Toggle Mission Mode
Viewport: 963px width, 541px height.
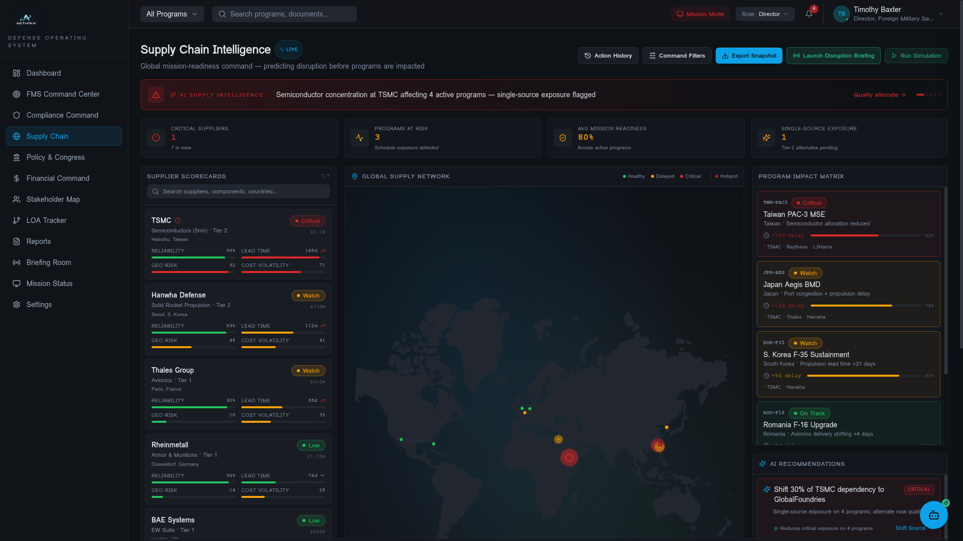(700, 14)
